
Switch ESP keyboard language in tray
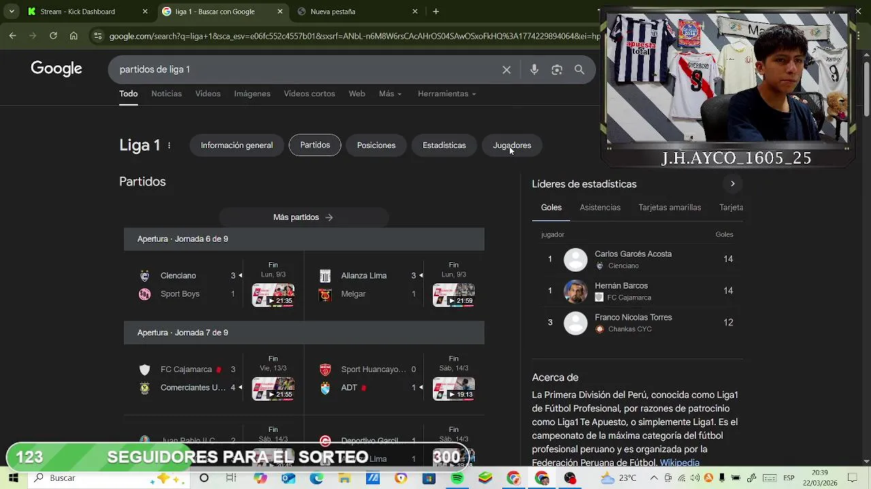[x=788, y=478]
